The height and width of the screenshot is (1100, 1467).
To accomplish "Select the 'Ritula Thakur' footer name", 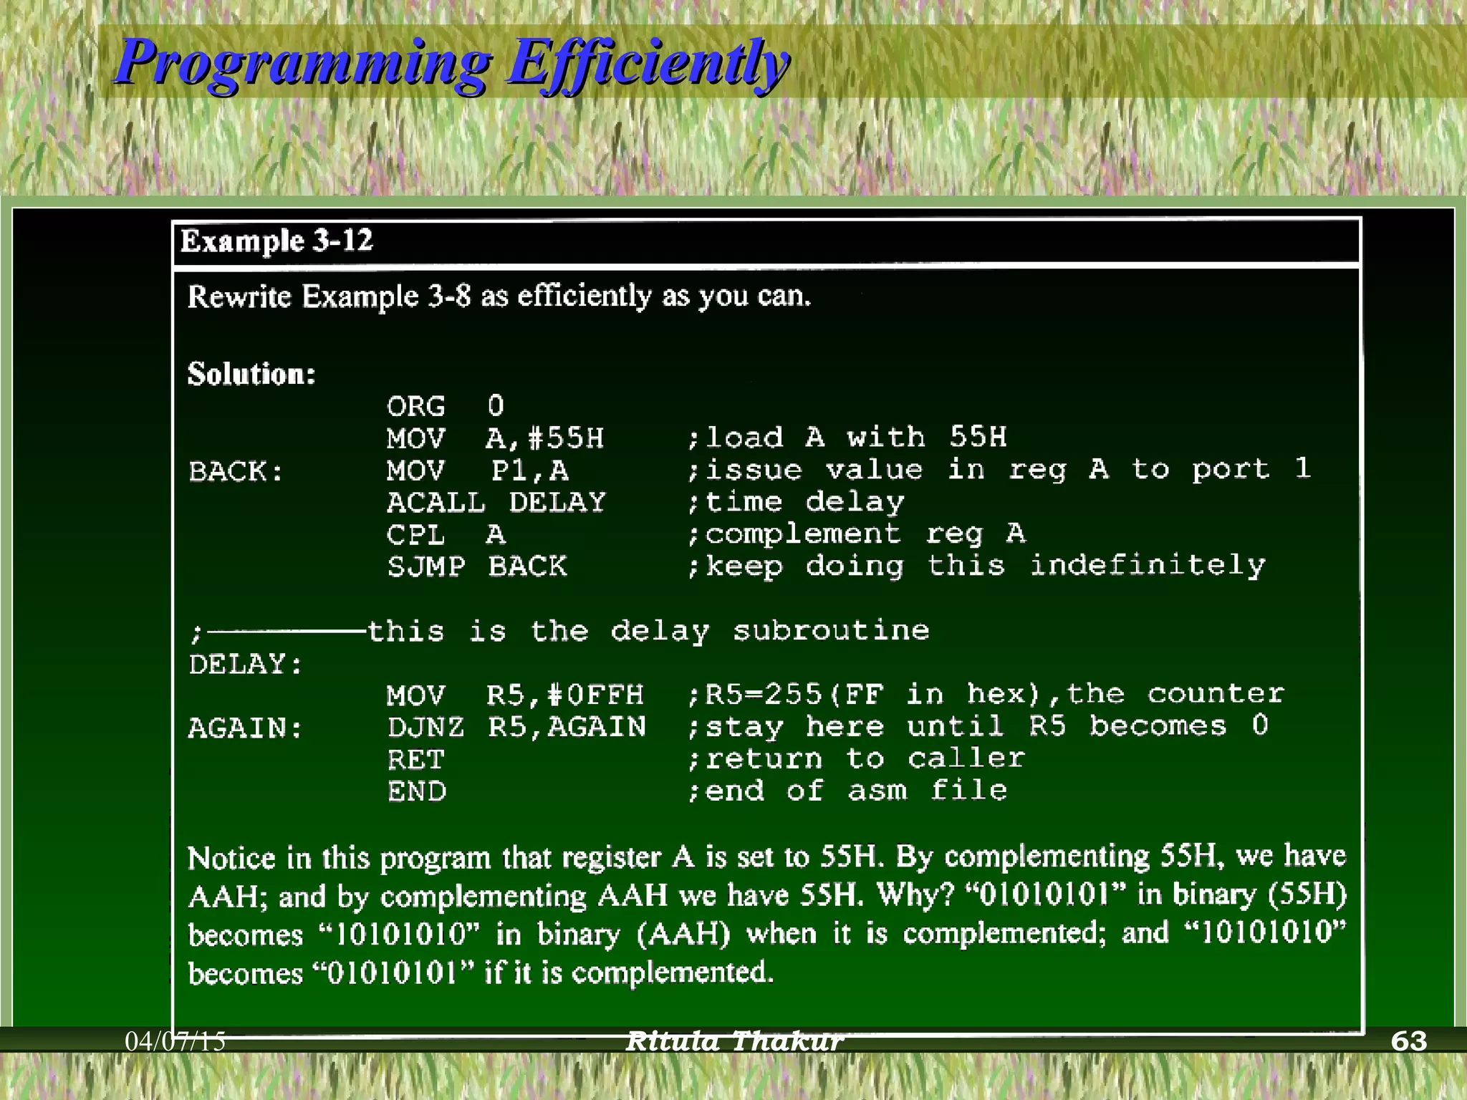I will pos(734,1041).
